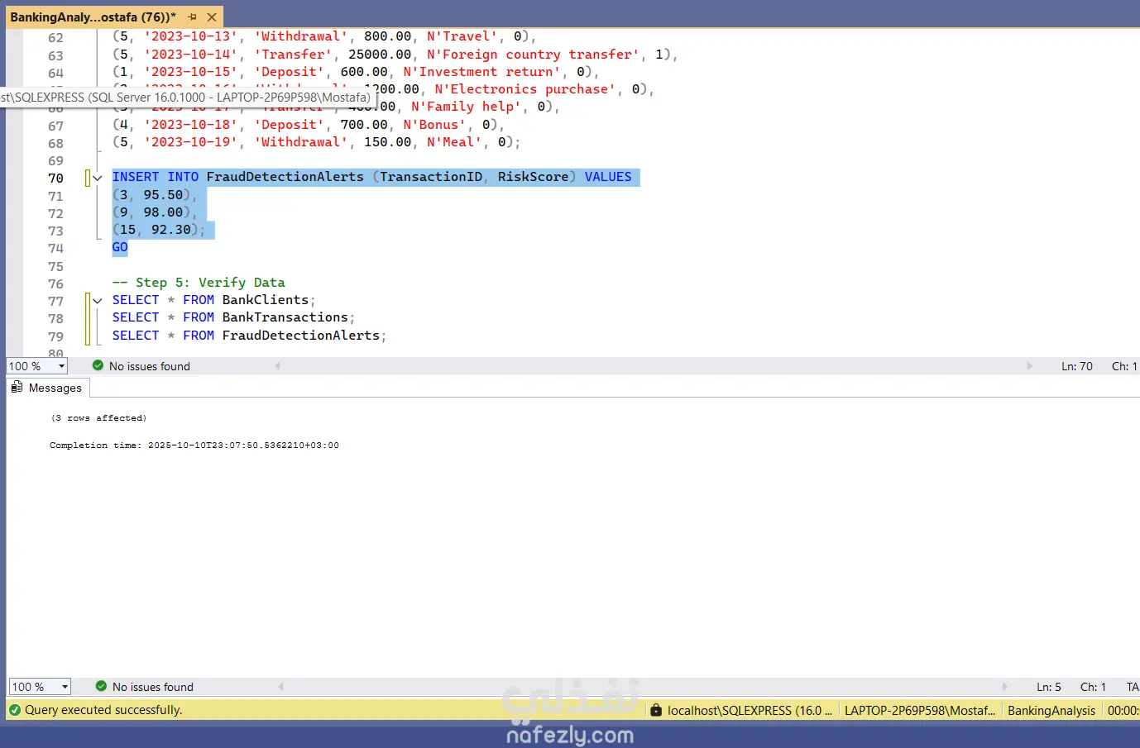The image size is (1140, 748).
Task: Click the (3 rows affected) message
Action: (x=98, y=418)
